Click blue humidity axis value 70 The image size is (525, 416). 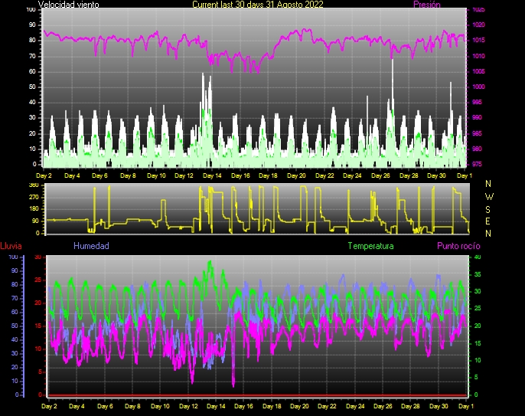[x=15, y=298]
